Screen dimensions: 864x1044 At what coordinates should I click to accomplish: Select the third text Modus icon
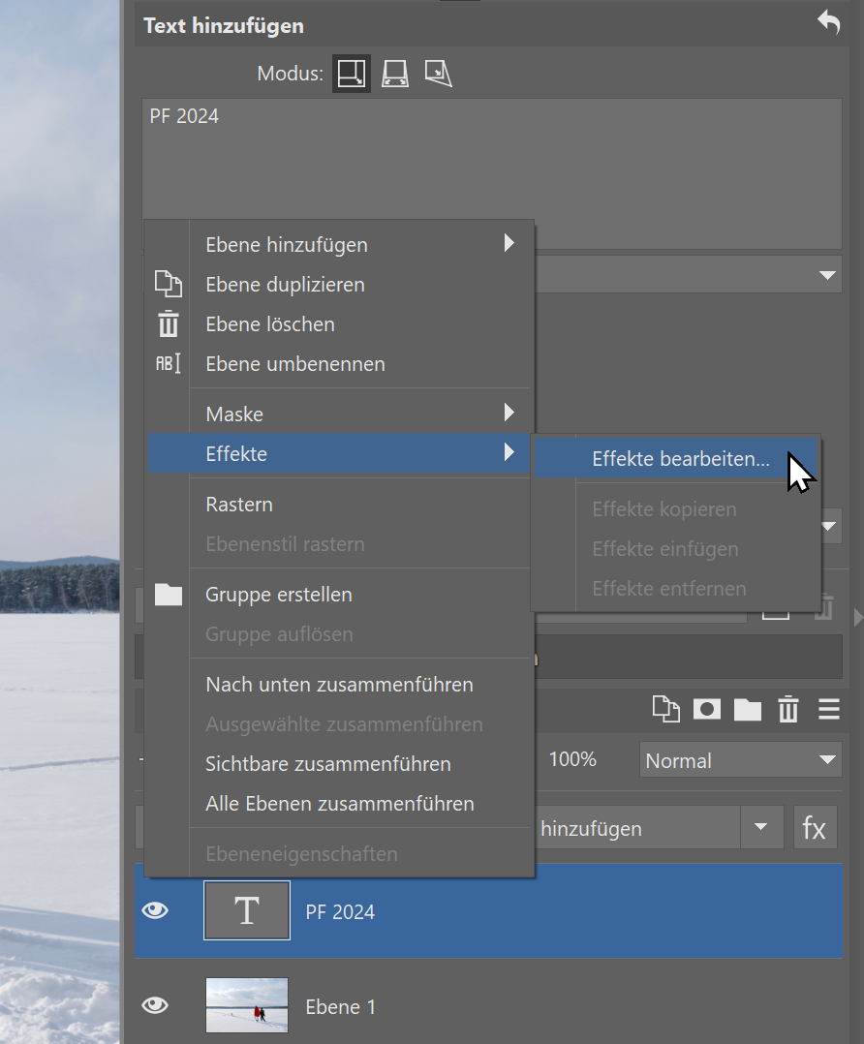(x=439, y=74)
